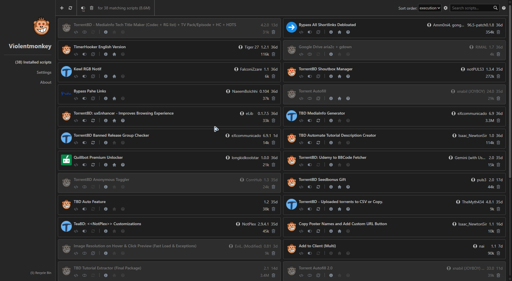Image resolution: width=512 pixels, height=281 pixels.
Task: Enable the Torrent Autofill script toggle
Action: (310, 98)
